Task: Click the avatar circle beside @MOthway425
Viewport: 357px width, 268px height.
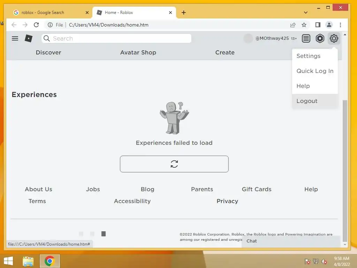Action: click(x=248, y=38)
